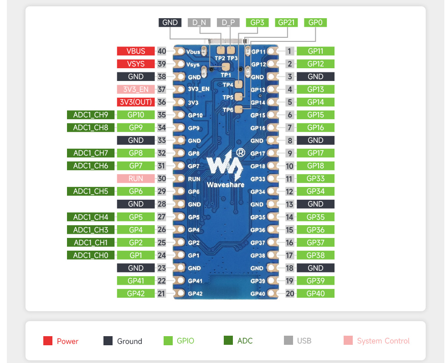
Task: Select the ADC1_CH9 label
Action: click(91, 115)
